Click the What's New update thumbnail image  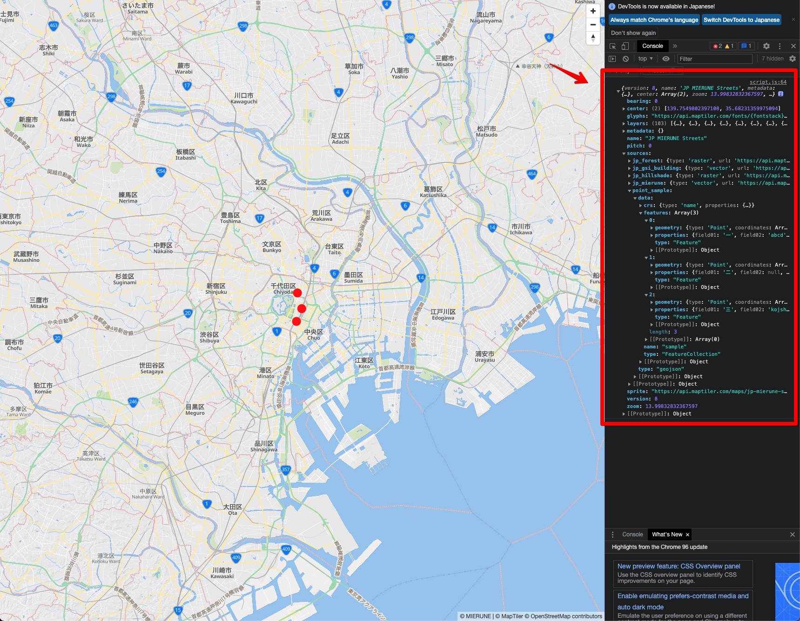pos(787,592)
